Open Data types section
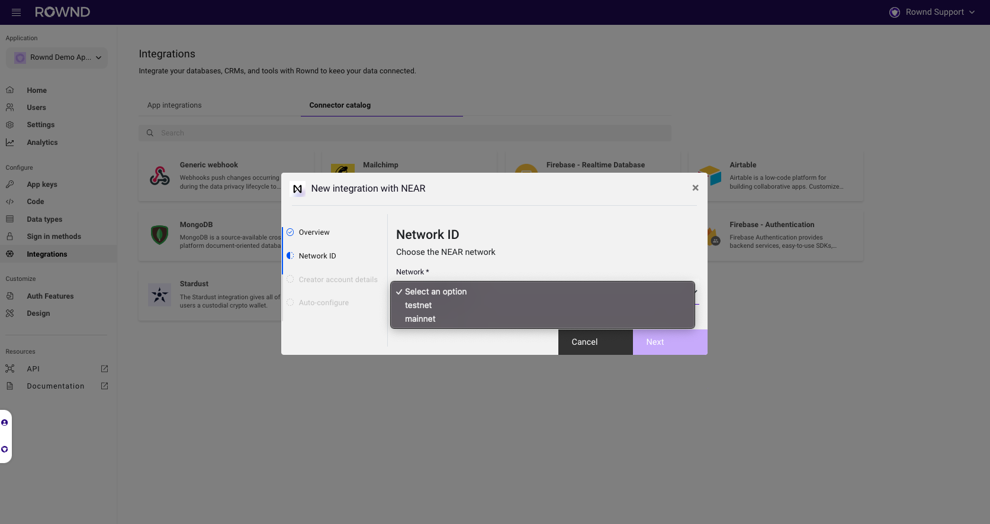 [x=44, y=219]
